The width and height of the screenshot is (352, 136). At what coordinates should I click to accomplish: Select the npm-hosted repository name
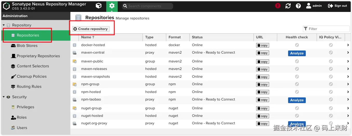[x=91, y=92]
